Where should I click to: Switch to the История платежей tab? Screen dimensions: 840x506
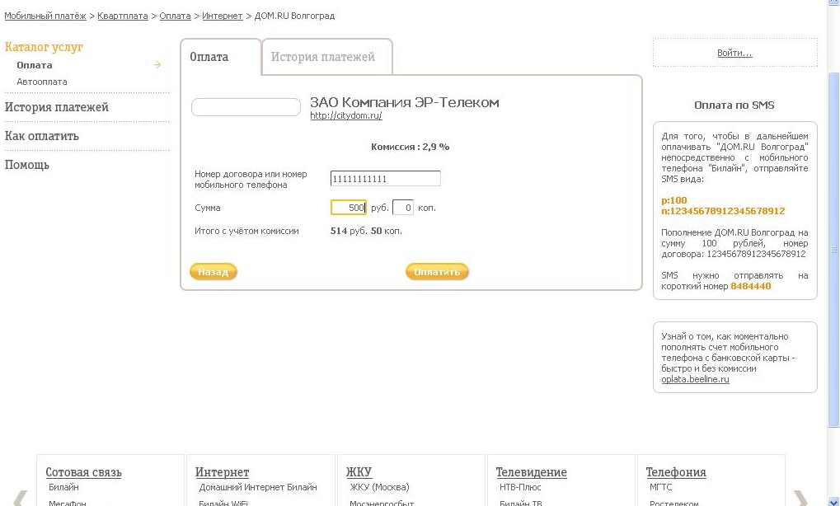point(323,58)
